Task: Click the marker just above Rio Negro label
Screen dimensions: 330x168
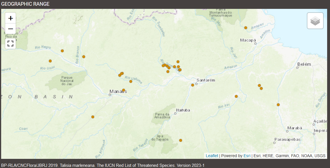Action: [x=62, y=51]
